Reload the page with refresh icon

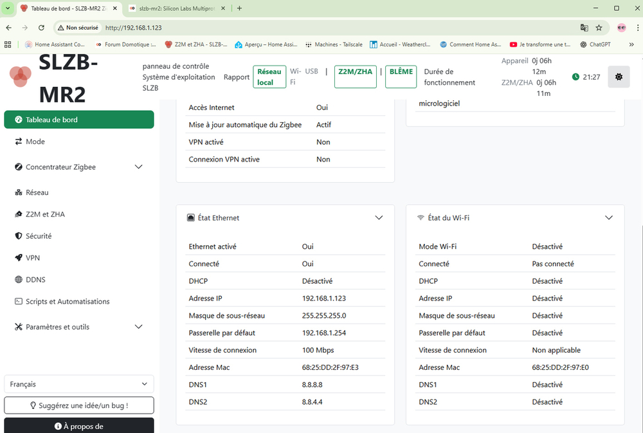pyautogui.click(x=41, y=28)
